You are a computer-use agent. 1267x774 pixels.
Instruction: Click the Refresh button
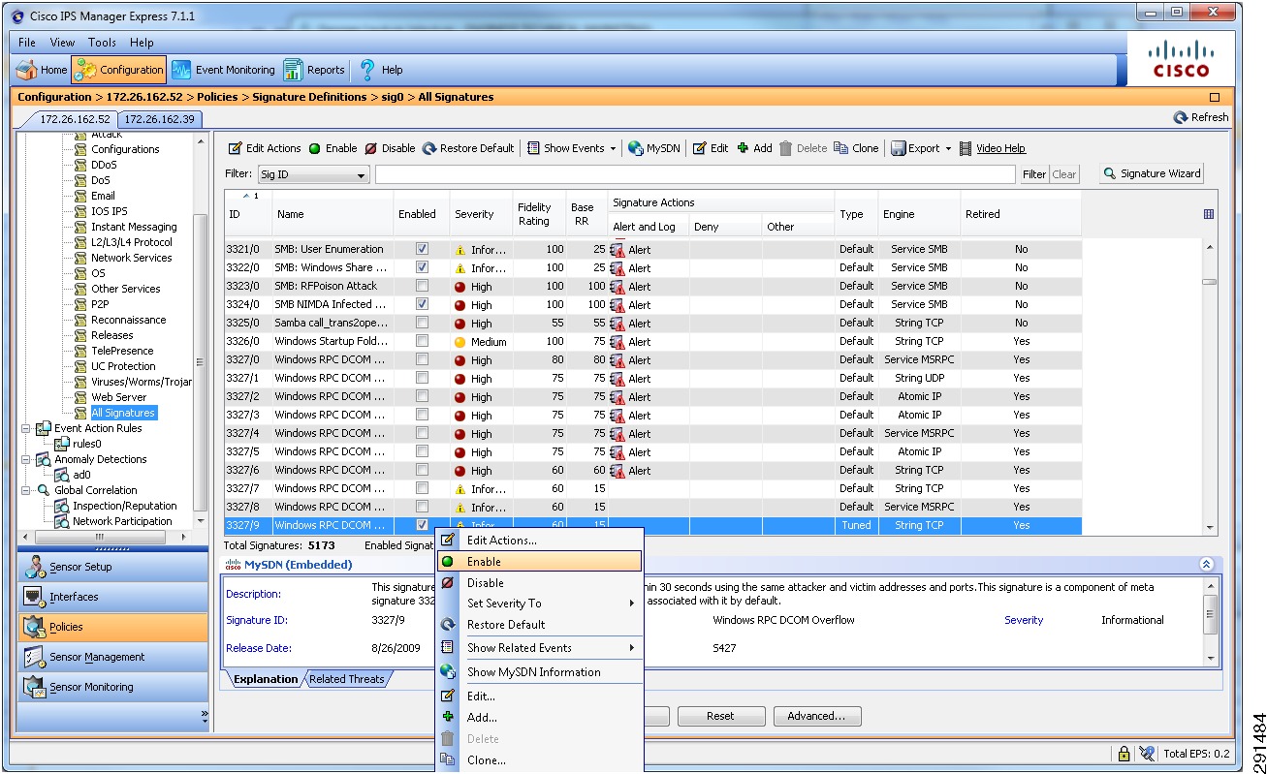tap(1201, 117)
